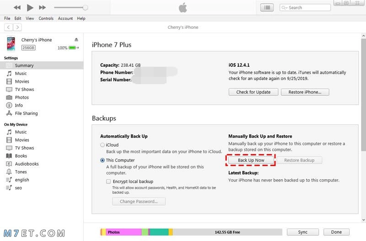Click scrollbar down arrow
This screenshot has height=241, width=366.
coord(363,220)
